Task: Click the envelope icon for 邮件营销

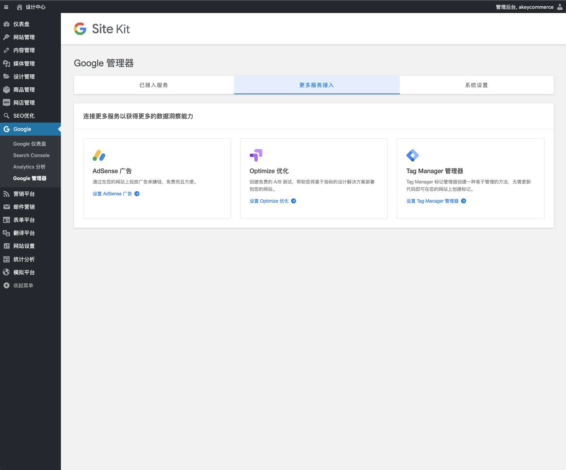Action: [x=7, y=207]
